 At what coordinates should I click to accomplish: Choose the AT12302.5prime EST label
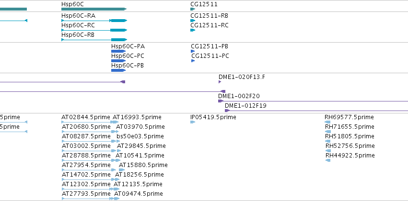pos(86,184)
